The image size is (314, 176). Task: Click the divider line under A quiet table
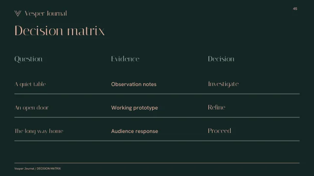coord(157,94)
